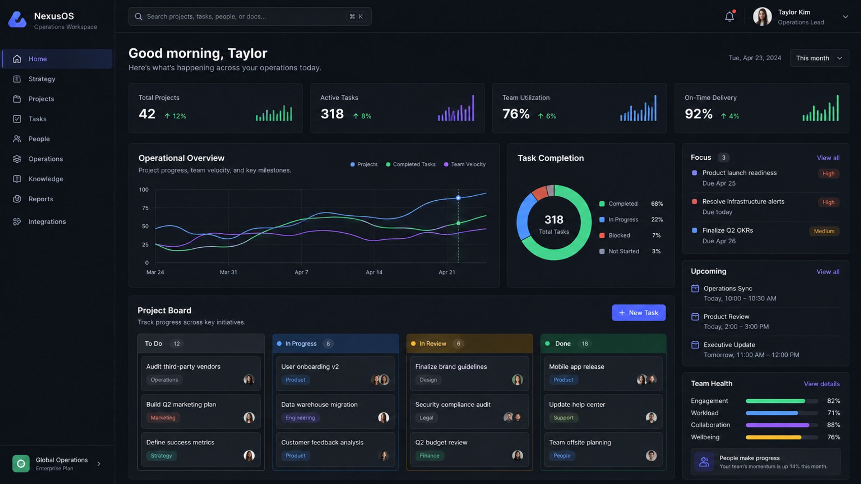Viewport: 861px width, 484px height.
Task: Click Taylor Kim profile avatar
Action: (x=762, y=16)
